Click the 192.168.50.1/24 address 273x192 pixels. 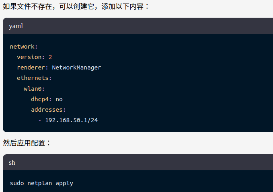coord(71,120)
